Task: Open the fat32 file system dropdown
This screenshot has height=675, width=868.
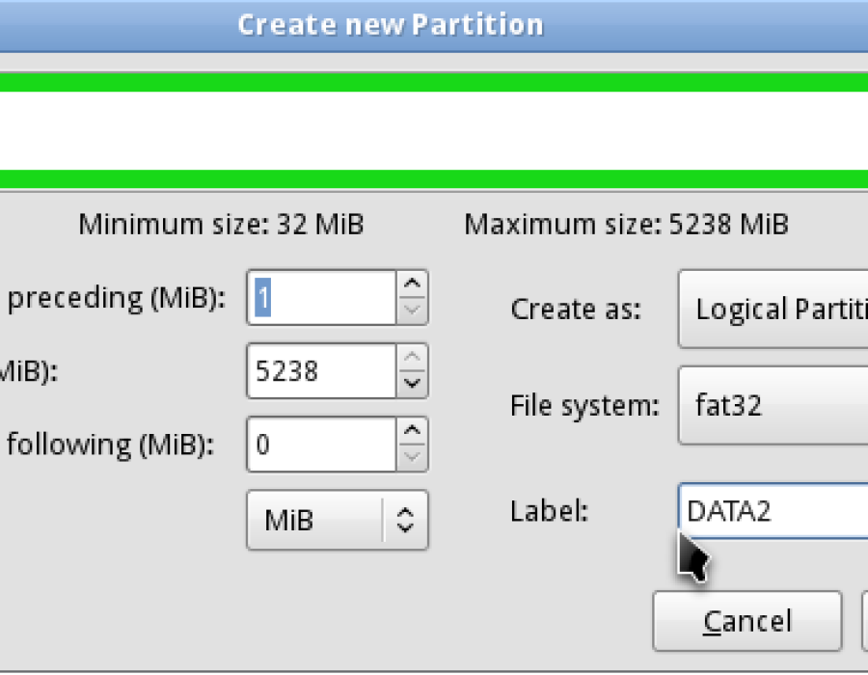Action: (x=773, y=405)
